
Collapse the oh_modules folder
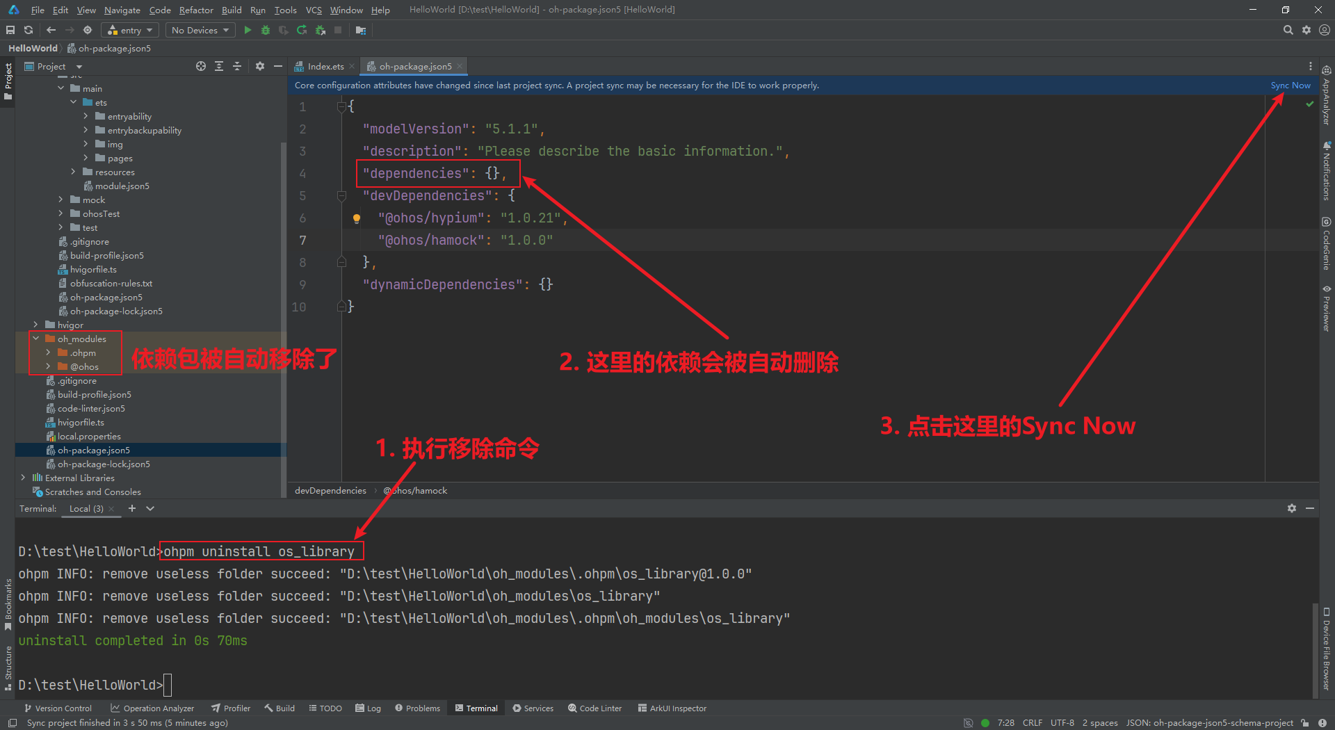35,339
